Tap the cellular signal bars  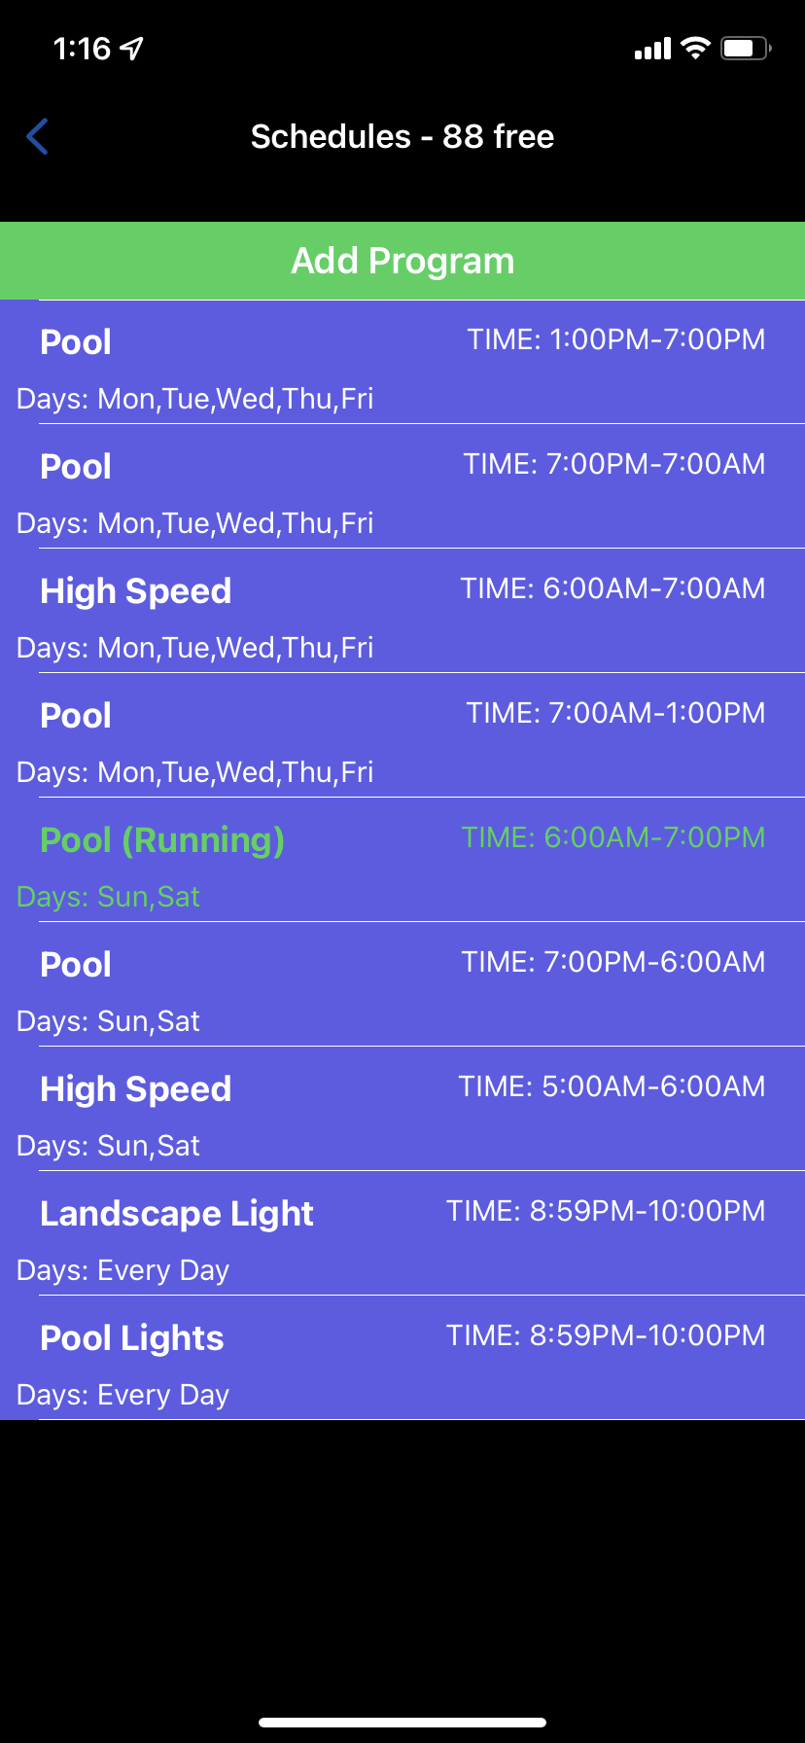tap(652, 49)
